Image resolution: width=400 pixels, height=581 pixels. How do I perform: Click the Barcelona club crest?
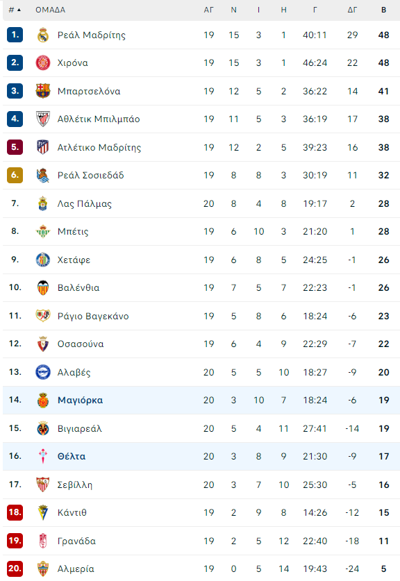click(x=42, y=91)
